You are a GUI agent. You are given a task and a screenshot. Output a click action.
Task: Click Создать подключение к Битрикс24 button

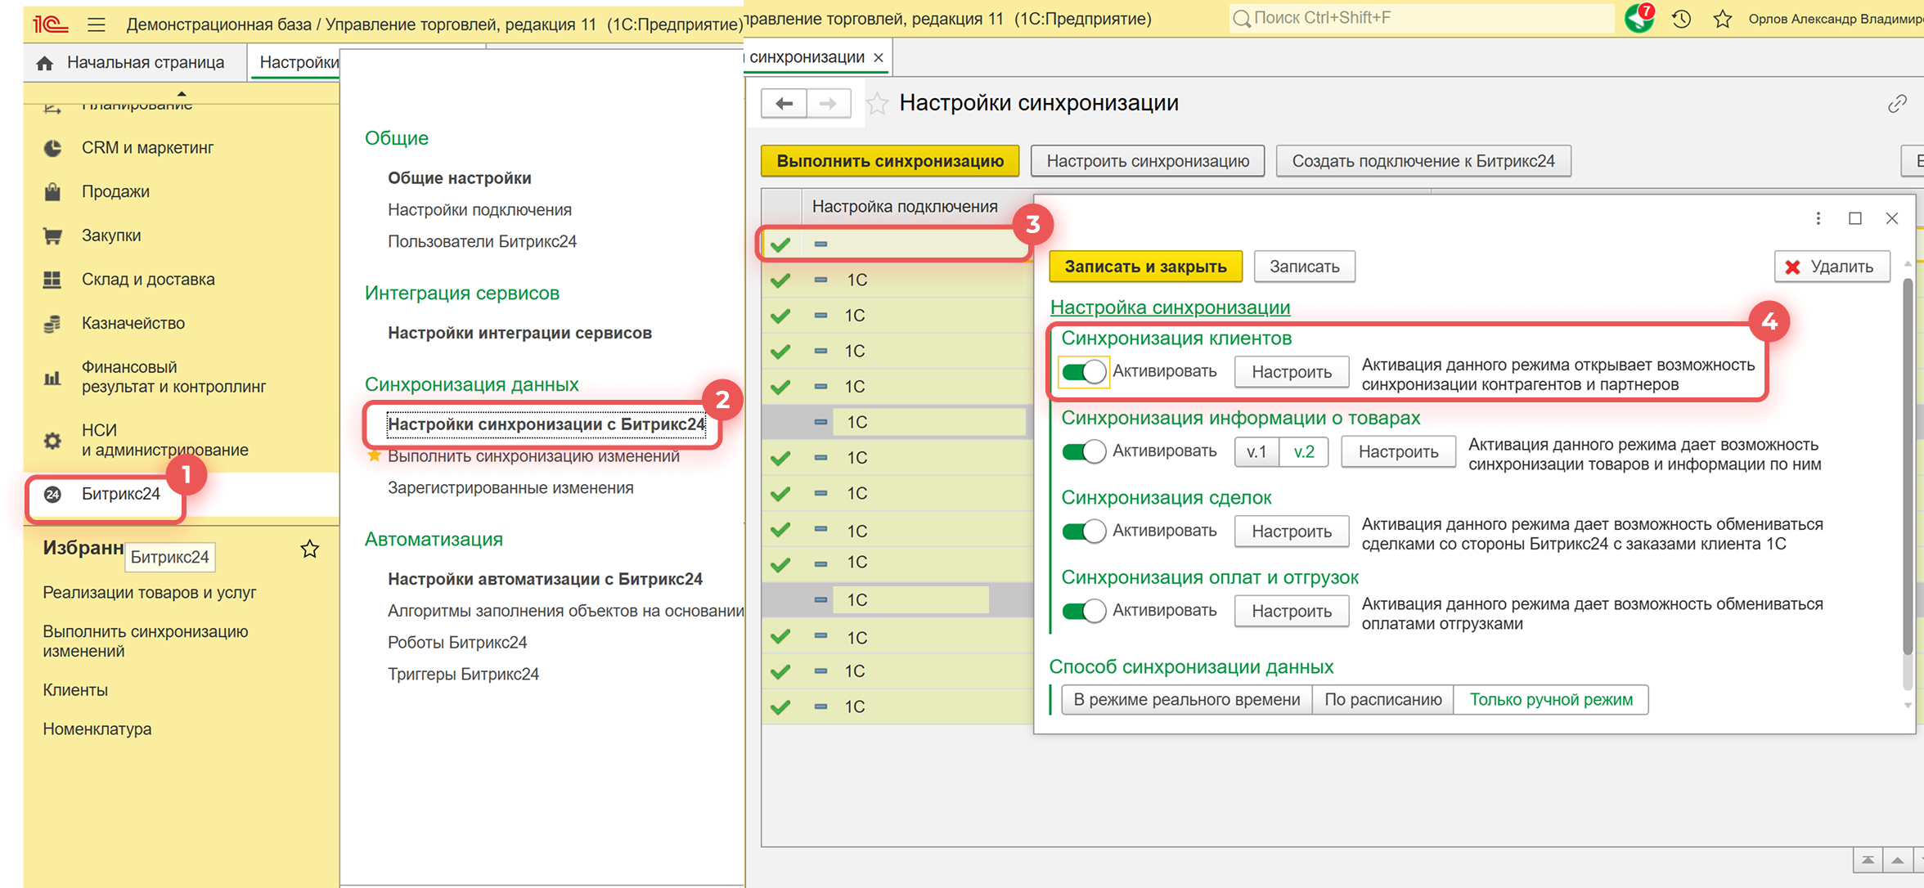(1423, 161)
